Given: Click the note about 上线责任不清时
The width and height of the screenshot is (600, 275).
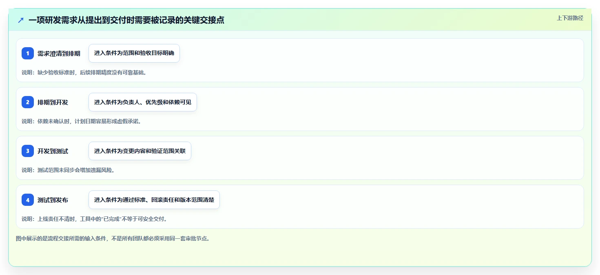Looking at the screenshot, I should [95, 219].
